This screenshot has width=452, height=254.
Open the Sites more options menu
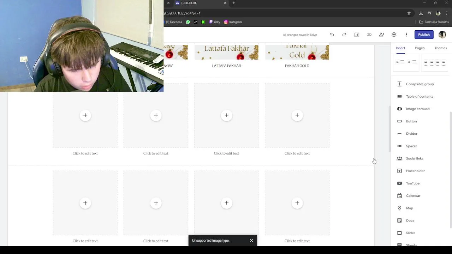406,35
